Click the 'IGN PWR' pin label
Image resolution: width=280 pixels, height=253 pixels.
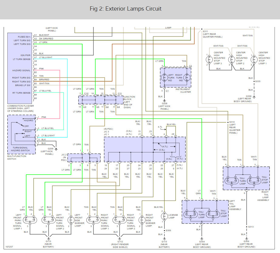point(25,55)
